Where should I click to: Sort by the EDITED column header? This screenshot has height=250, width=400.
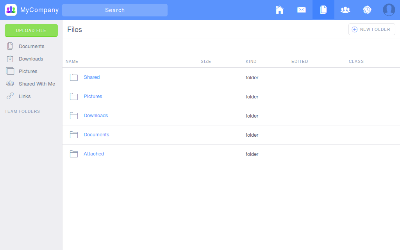pyautogui.click(x=300, y=61)
